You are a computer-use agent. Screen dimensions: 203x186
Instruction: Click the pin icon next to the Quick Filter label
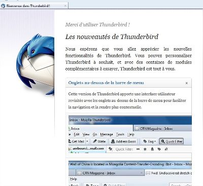pos(111,149)
